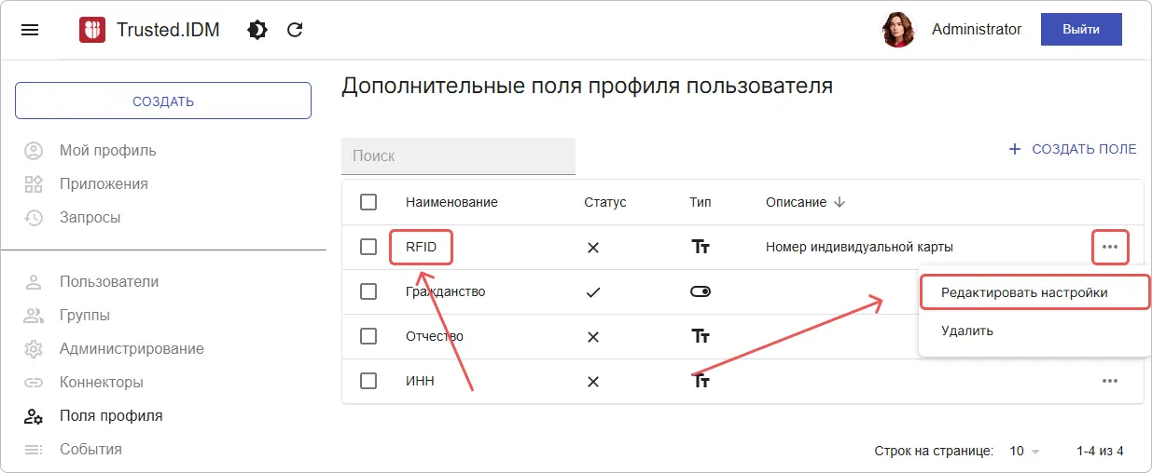The width and height of the screenshot is (1152, 473).
Task: Open the hamburger navigation menu
Action: pyautogui.click(x=30, y=30)
